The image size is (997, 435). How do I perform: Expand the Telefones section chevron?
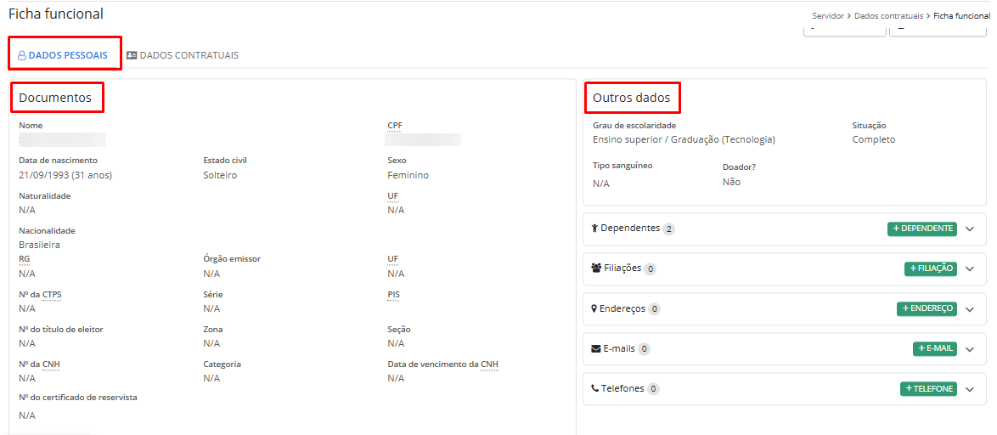[x=970, y=389]
